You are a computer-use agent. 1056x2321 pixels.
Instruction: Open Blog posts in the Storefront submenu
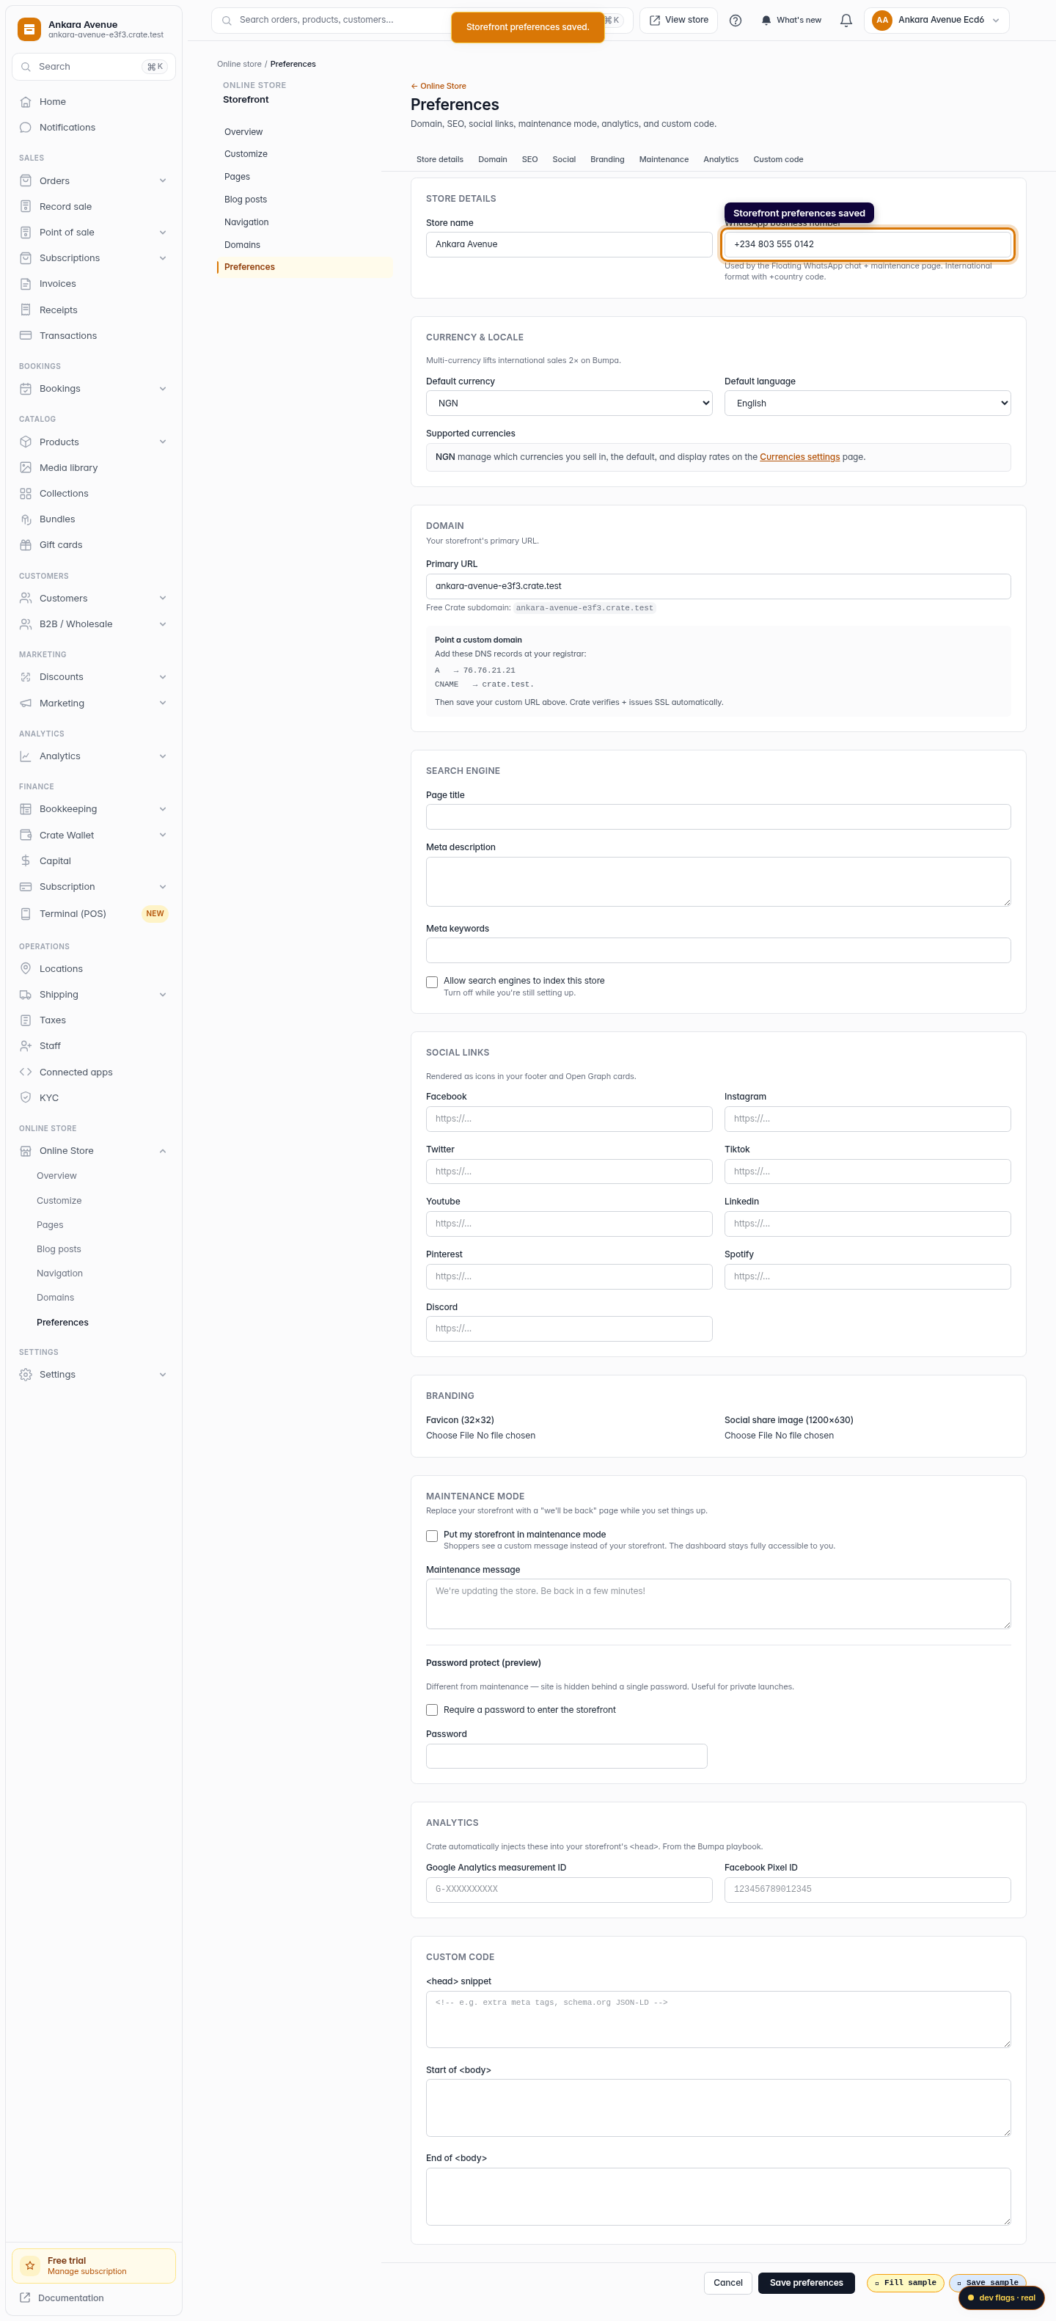pyautogui.click(x=246, y=199)
